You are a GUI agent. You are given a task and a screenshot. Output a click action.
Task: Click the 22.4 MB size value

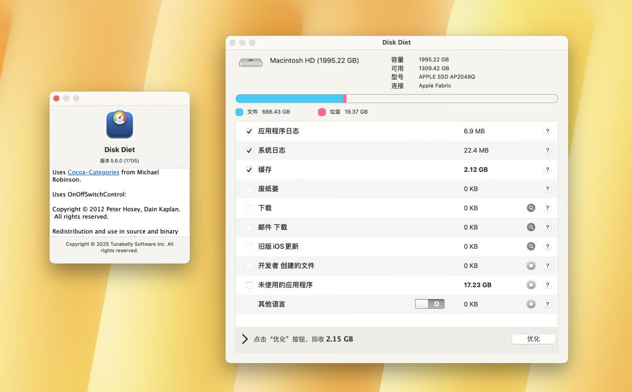pyautogui.click(x=476, y=151)
